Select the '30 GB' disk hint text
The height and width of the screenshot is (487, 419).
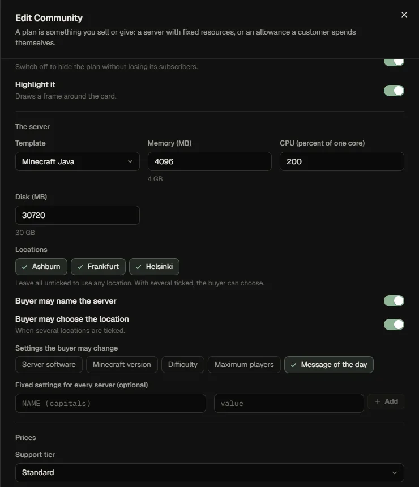click(x=25, y=233)
